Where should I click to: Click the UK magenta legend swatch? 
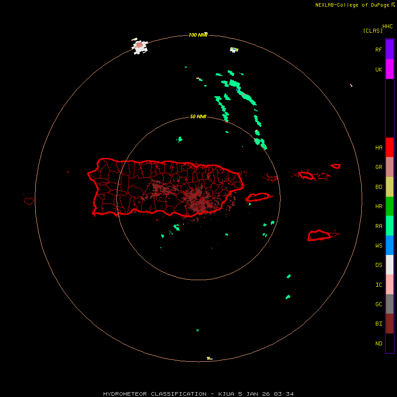point(390,69)
